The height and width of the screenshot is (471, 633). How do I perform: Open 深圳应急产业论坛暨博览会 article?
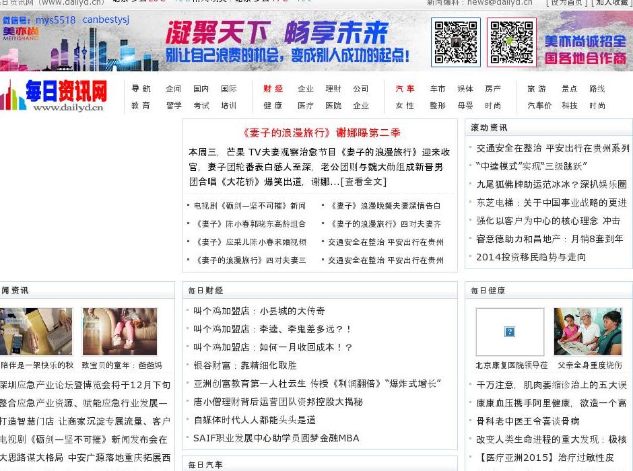(x=85, y=385)
